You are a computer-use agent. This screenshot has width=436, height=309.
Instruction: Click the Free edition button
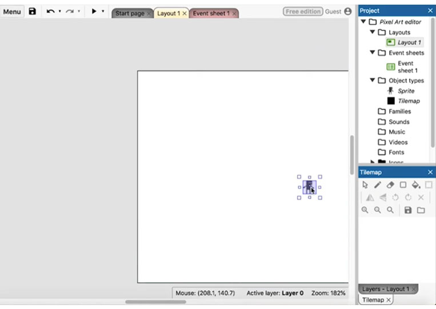pos(303,11)
